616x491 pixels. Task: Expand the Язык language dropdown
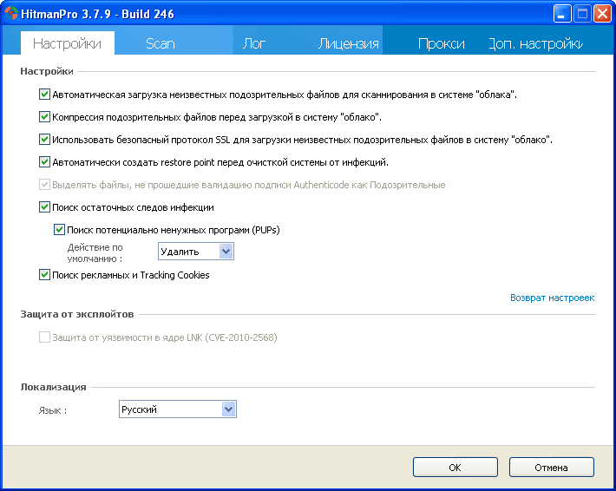click(178, 409)
